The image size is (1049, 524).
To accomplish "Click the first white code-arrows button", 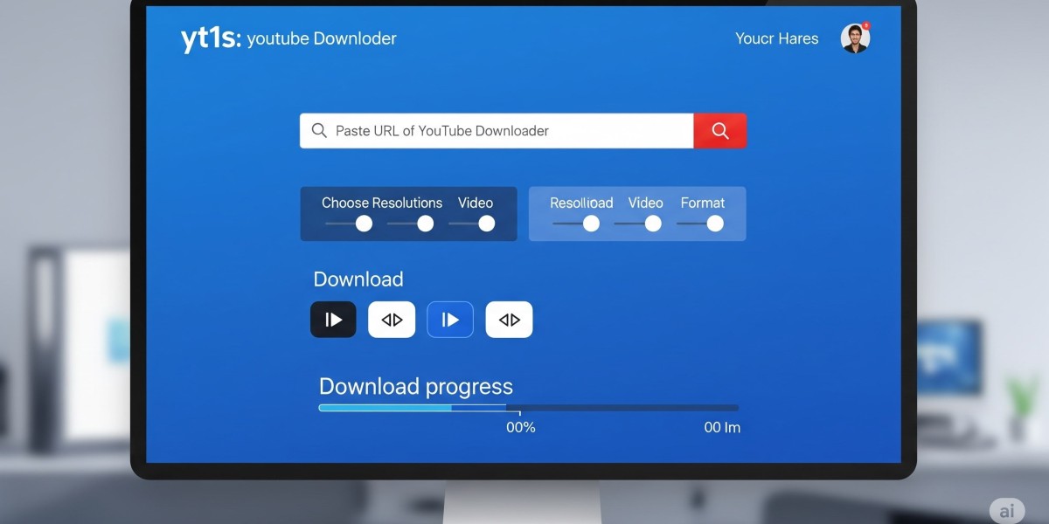I will click(392, 320).
